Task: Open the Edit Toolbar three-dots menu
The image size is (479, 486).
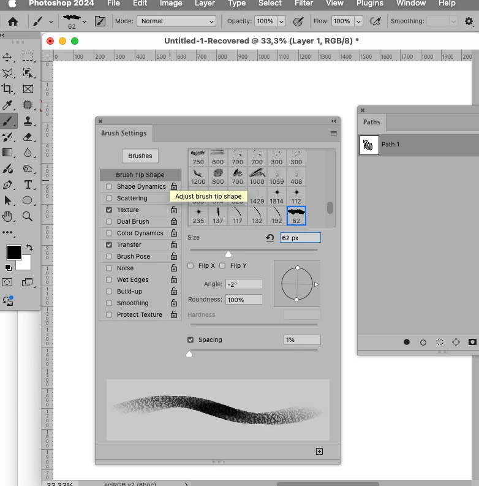Action: coord(7,232)
